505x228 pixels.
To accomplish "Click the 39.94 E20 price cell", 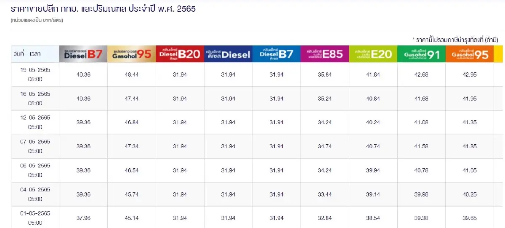I will pos(373,170).
